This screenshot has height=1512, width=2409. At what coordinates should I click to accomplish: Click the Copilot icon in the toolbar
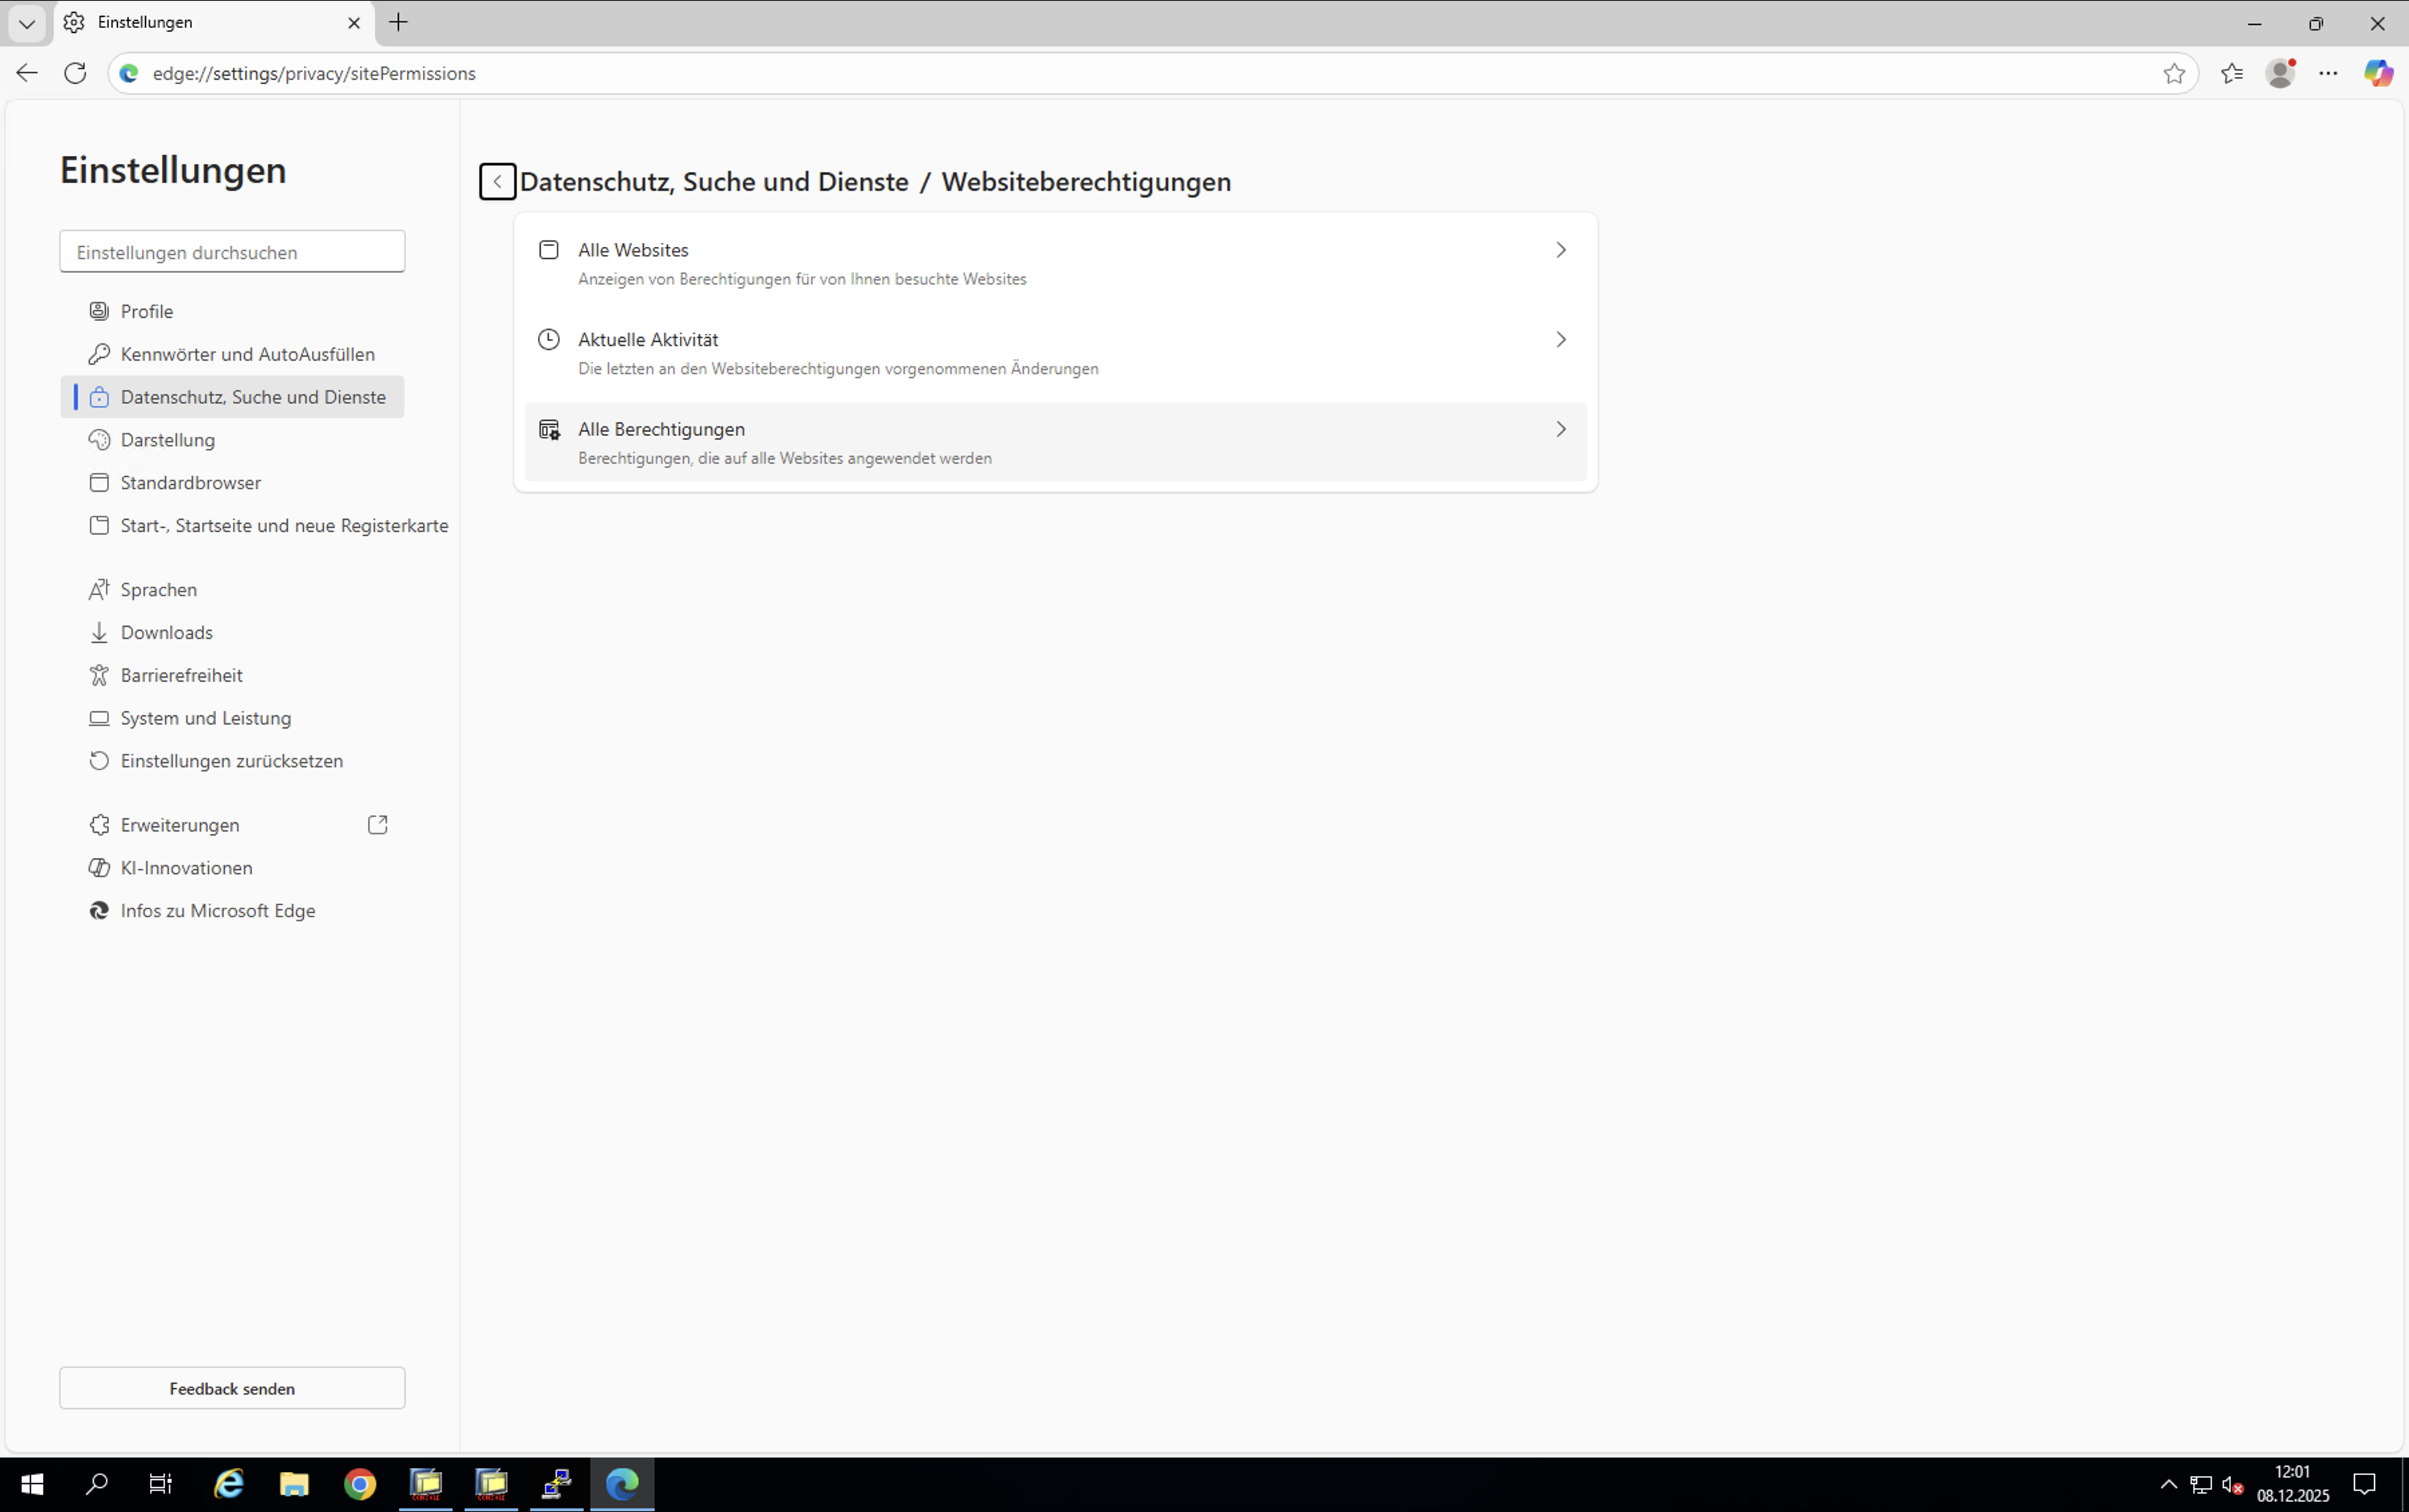(x=2377, y=73)
